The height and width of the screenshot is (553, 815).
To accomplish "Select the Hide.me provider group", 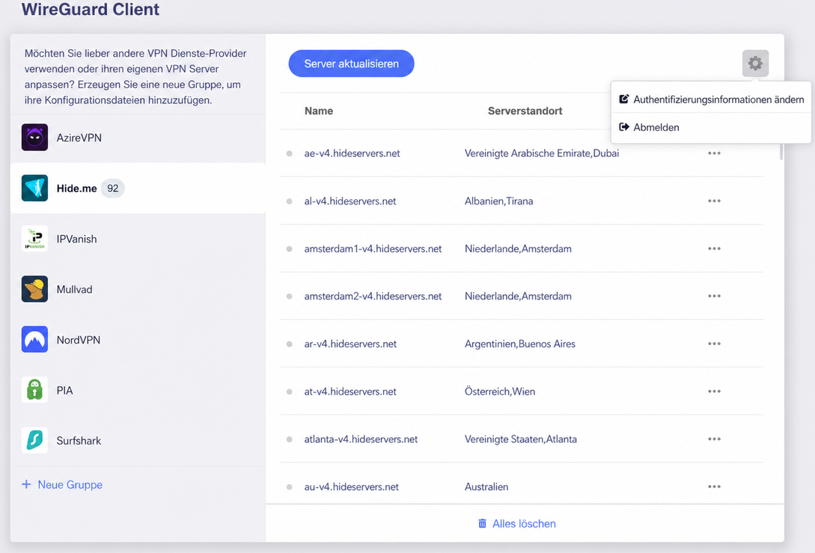I will (138, 188).
